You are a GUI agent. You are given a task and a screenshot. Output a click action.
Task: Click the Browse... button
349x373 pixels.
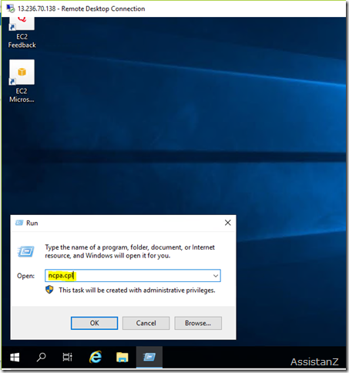tap(198, 323)
